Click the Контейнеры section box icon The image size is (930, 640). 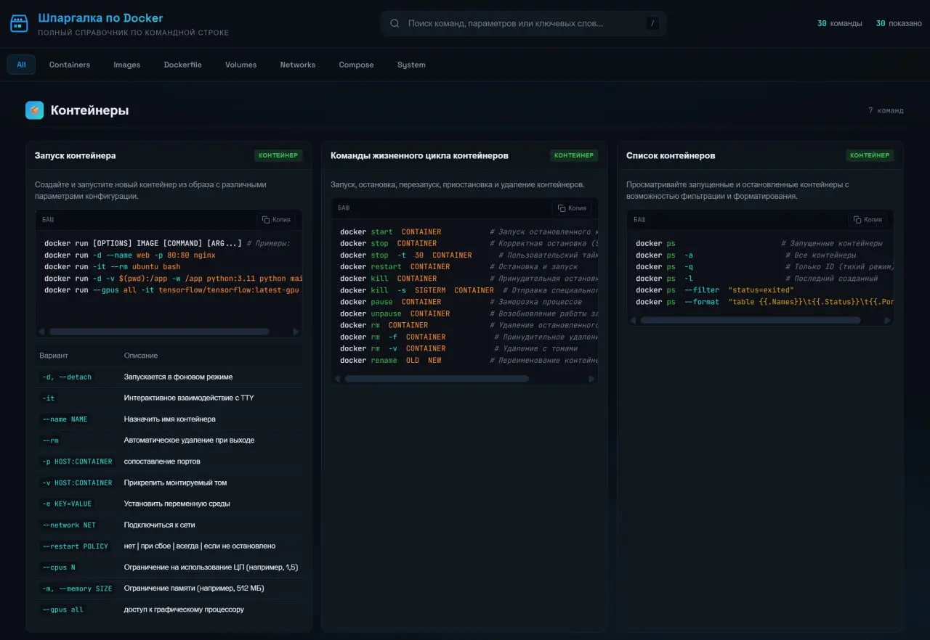point(34,110)
